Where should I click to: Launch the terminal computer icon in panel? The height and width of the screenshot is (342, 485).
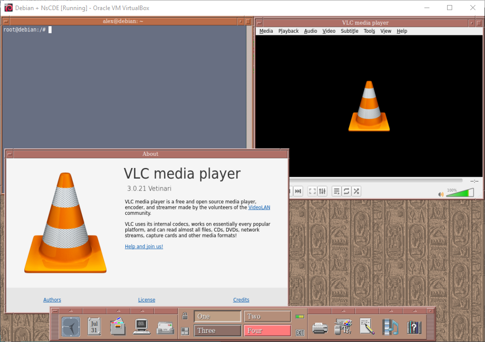(141, 327)
